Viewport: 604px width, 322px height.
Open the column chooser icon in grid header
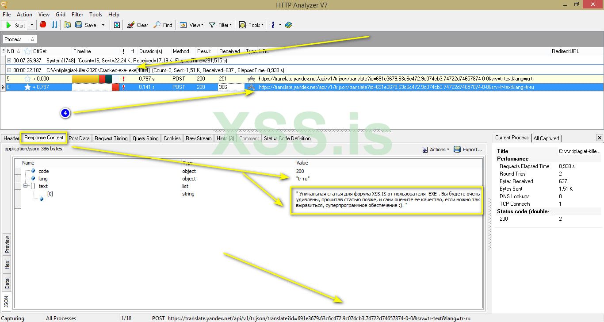(x=3, y=51)
